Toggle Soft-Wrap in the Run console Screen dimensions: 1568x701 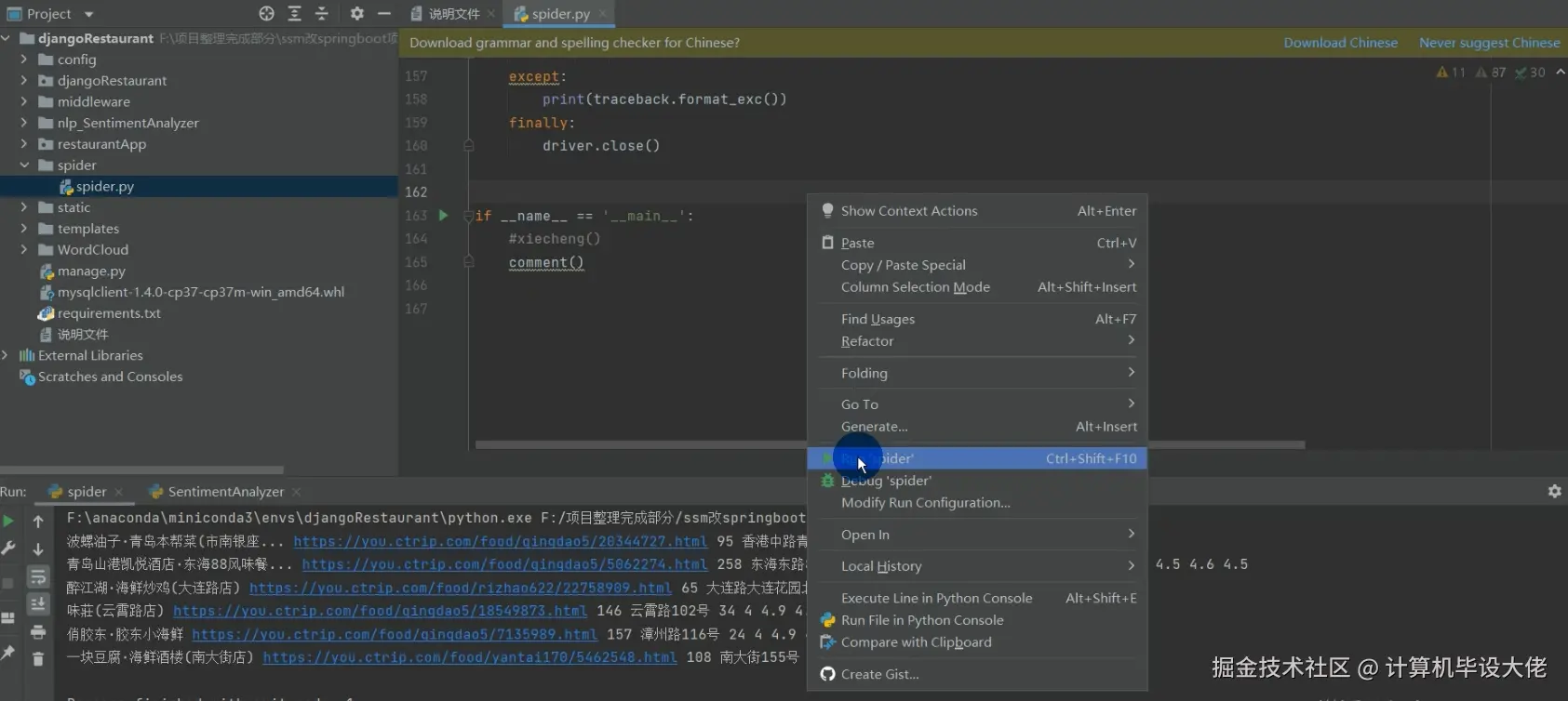(x=38, y=577)
